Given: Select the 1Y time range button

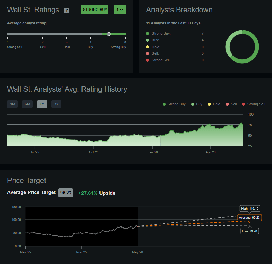Looking at the screenshot, I should click(x=42, y=104).
